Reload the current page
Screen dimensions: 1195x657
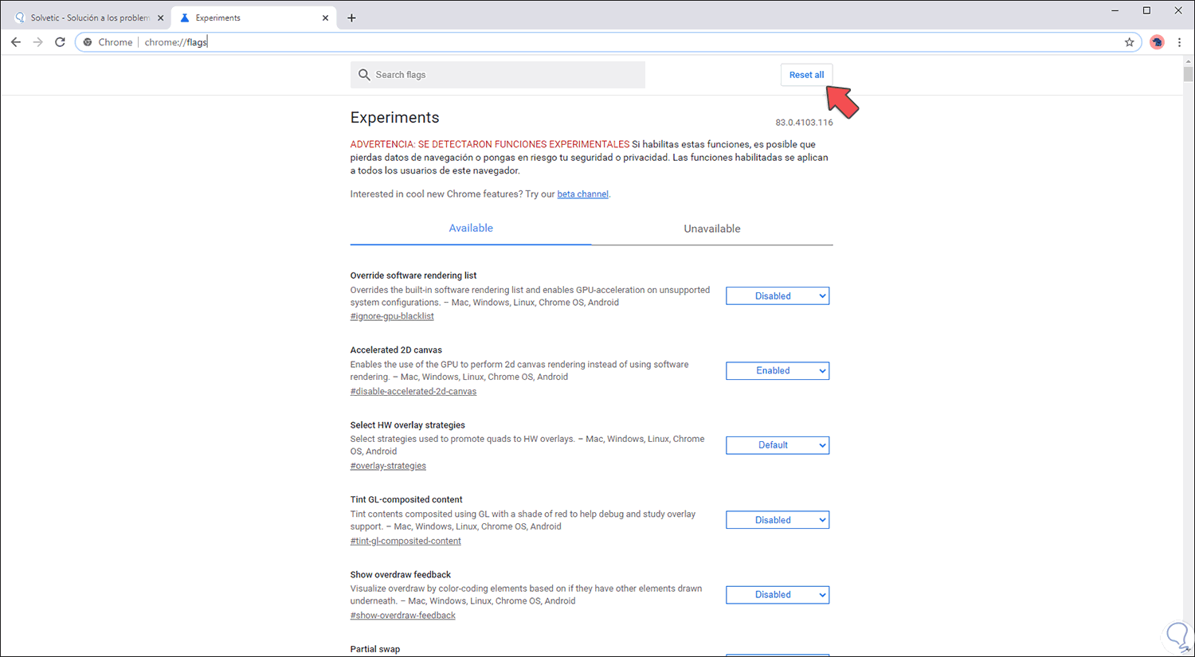coord(60,42)
